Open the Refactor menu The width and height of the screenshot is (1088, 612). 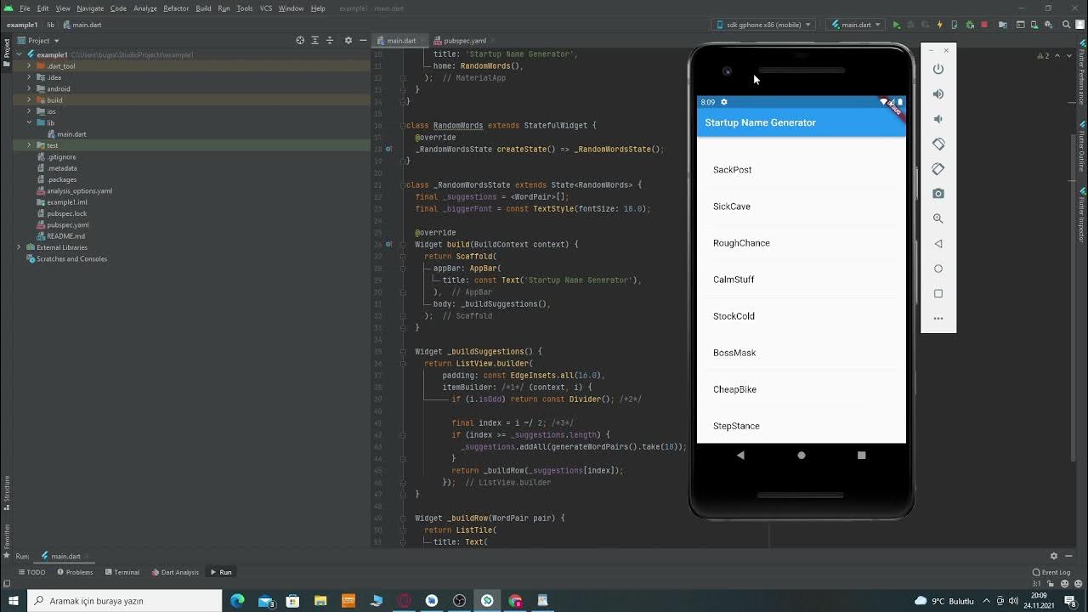click(x=176, y=8)
